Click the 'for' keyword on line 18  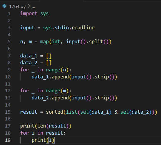pos(25,133)
